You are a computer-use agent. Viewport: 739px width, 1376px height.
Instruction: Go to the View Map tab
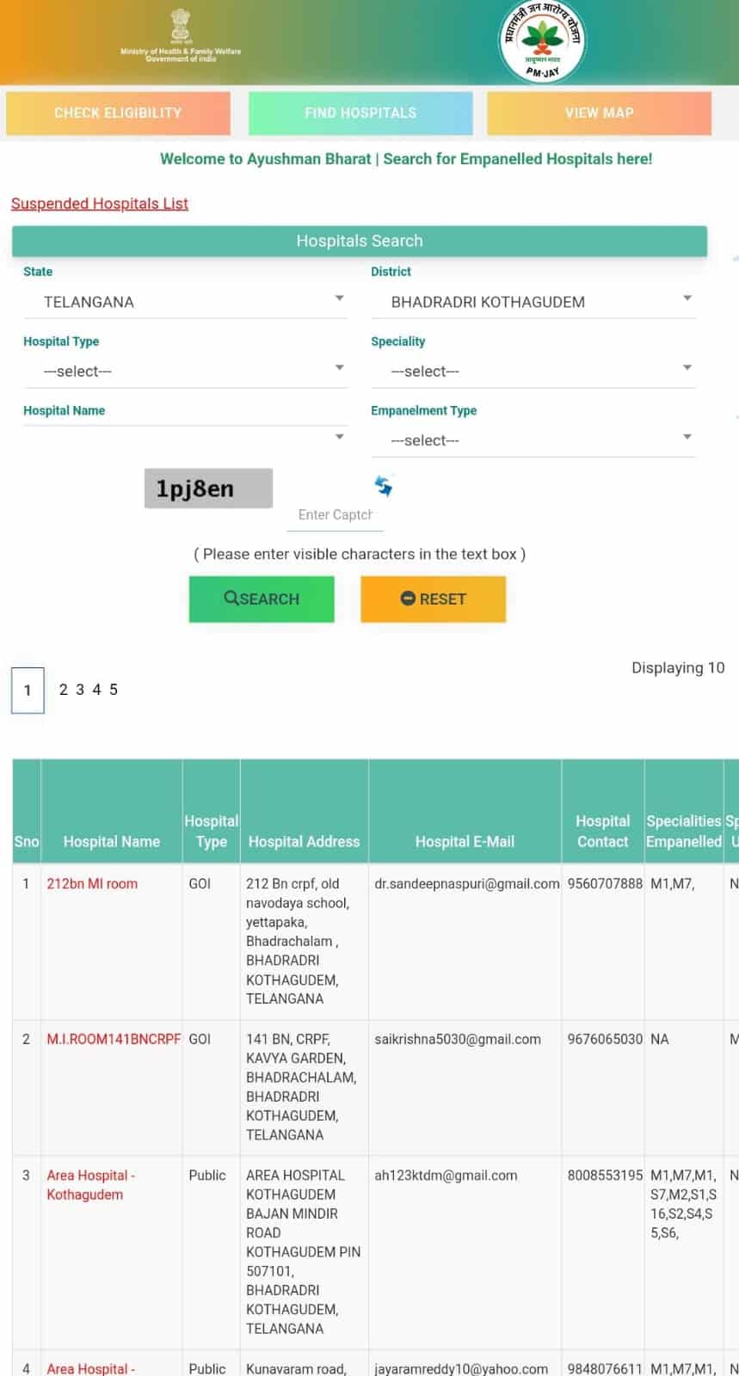pos(599,113)
